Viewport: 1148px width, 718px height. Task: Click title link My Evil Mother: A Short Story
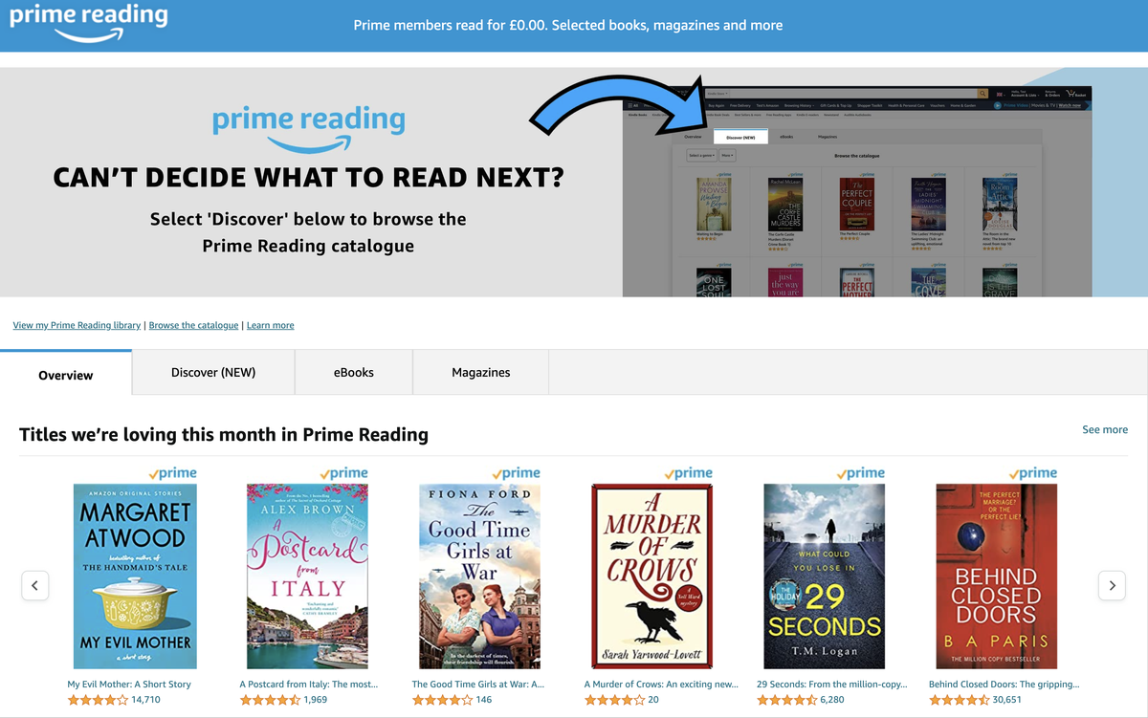click(129, 685)
